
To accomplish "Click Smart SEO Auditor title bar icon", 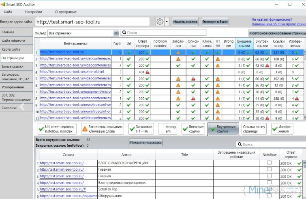I will click(x=3, y=4).
